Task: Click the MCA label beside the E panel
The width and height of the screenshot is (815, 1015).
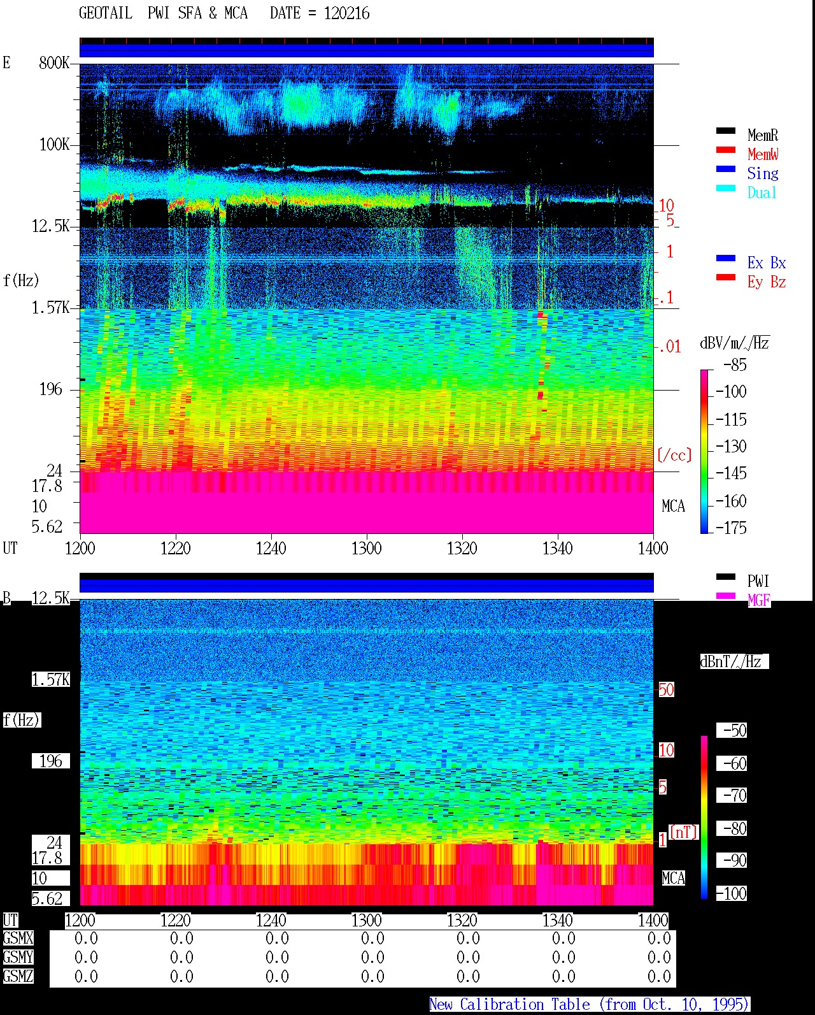Action: [673, 507]
